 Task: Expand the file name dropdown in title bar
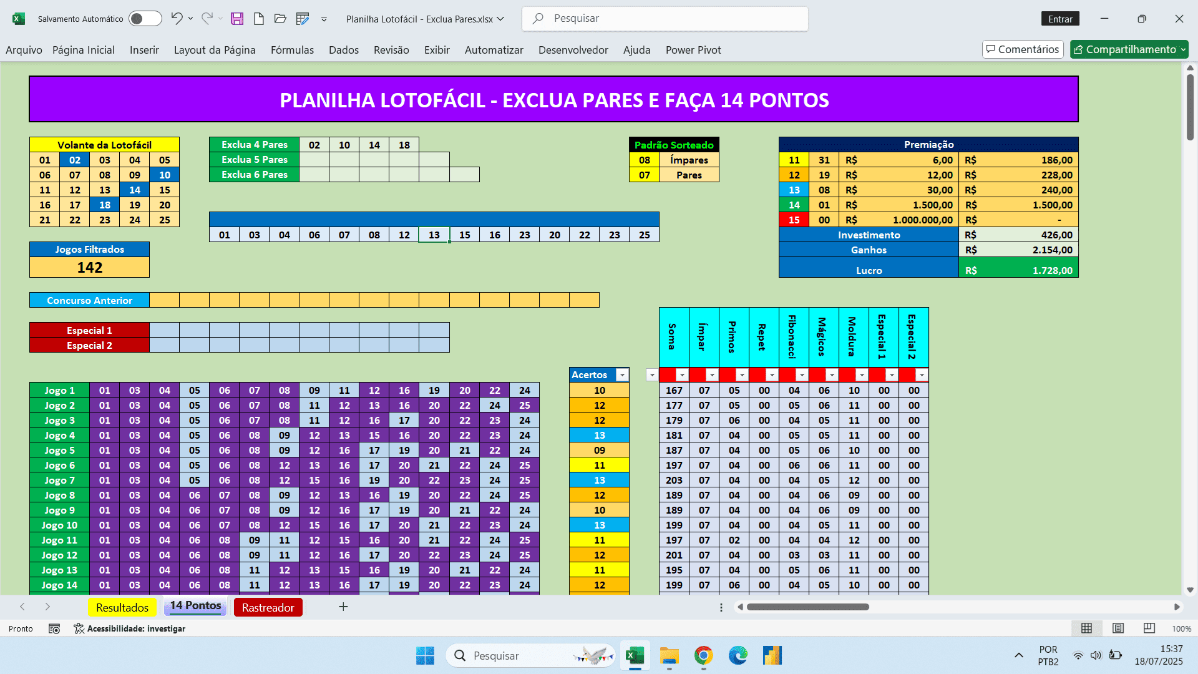pos(500,19)
